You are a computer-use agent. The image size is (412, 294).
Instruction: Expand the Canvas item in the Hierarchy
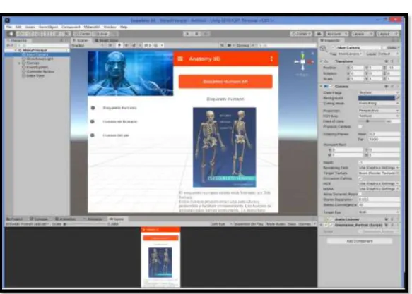(x=19, y=63)
